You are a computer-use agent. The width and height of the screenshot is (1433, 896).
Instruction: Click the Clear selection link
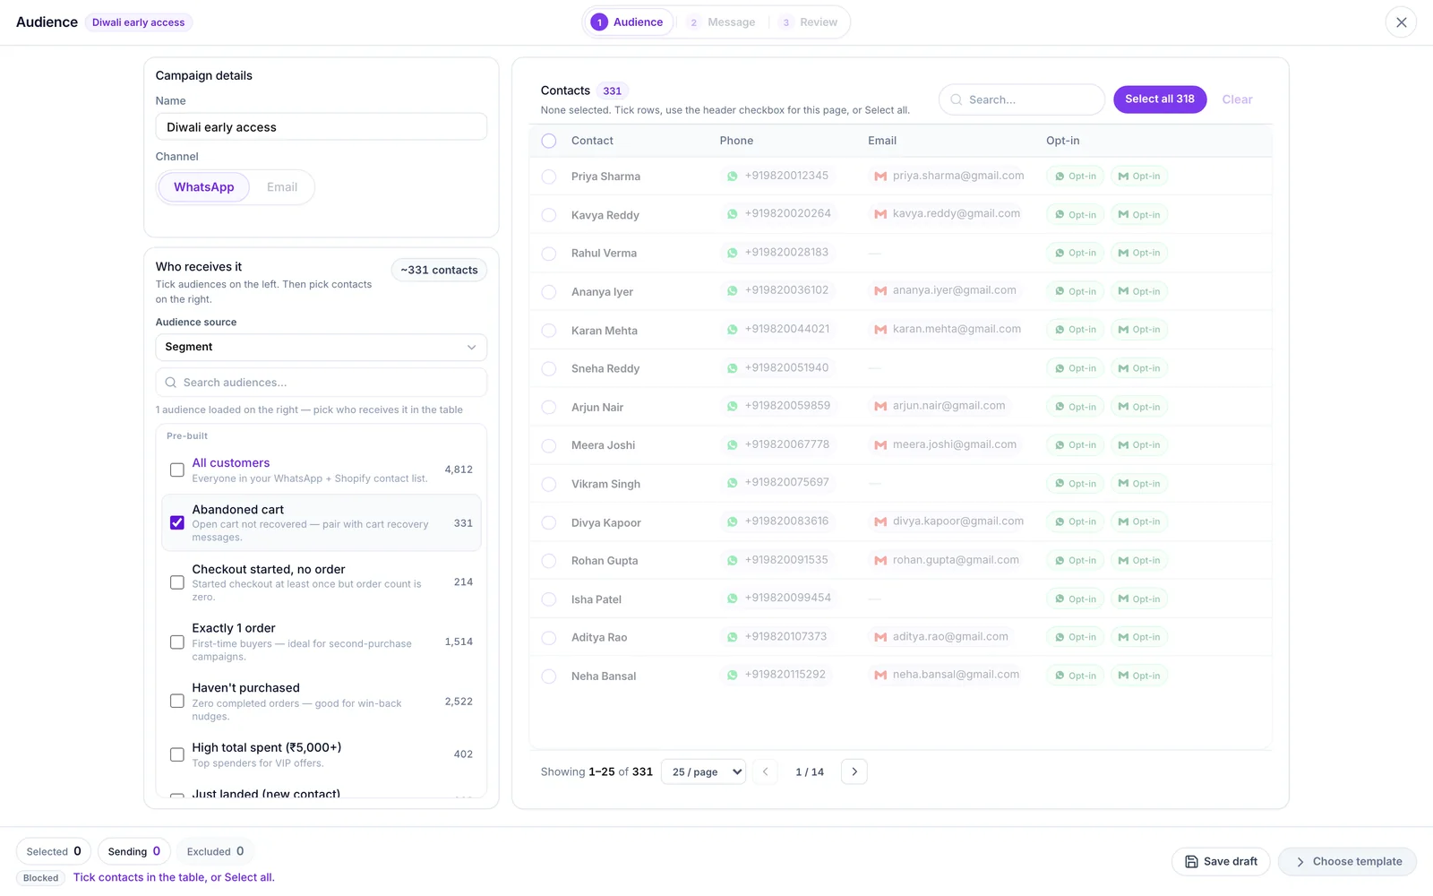click(1238, 99)
